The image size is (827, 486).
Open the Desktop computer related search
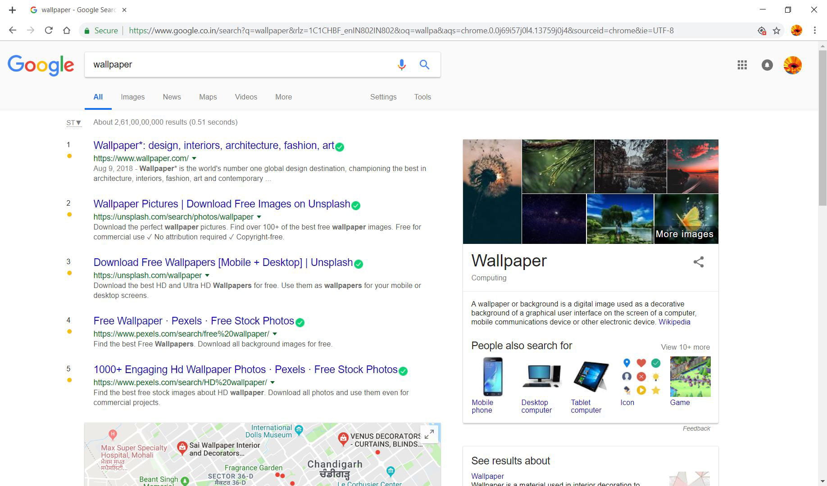pyautogui.click(x=541, y=385)
